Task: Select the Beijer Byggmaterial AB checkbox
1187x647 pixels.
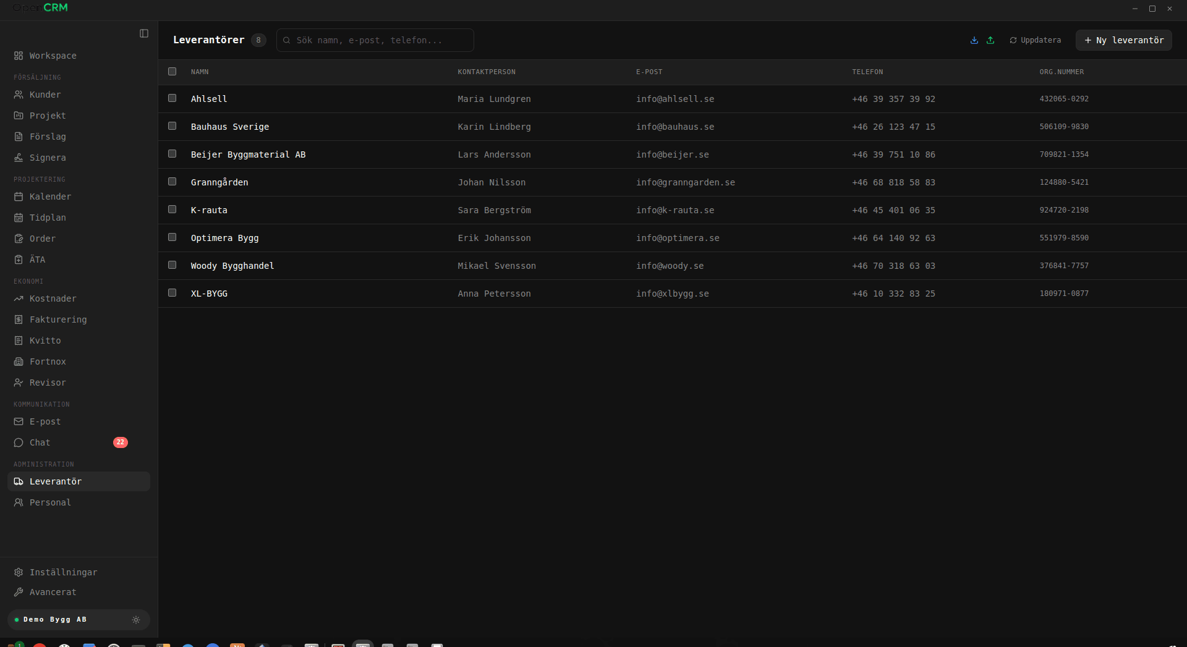Action: coord(172,154)
